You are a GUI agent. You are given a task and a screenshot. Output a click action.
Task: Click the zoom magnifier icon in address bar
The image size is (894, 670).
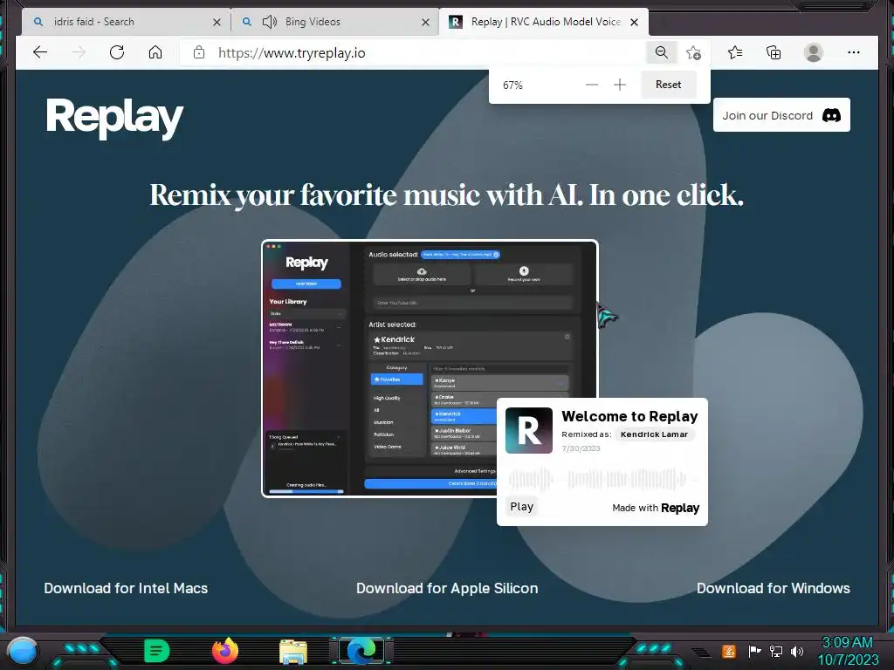coord(662,52)
